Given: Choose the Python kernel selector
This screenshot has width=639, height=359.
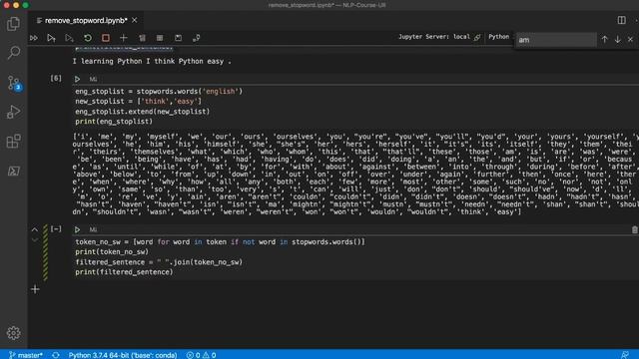Looking at the screenshot, I should click(499, 37).
